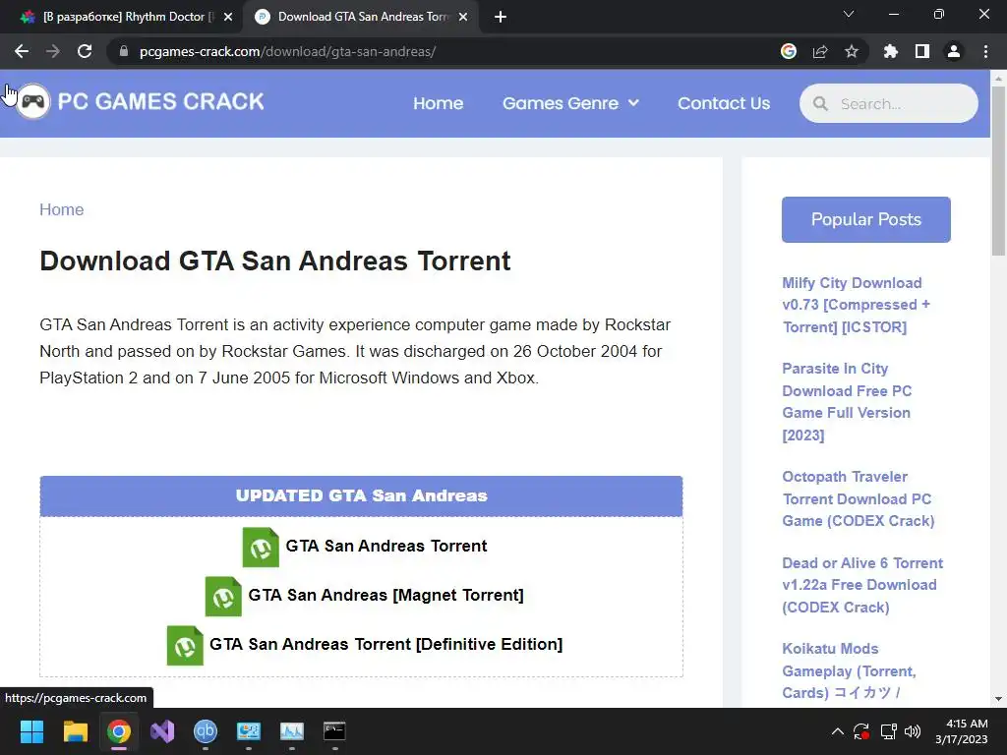Open File Explorer from taskbar
1007x755 pixels.
pos(75,731)
